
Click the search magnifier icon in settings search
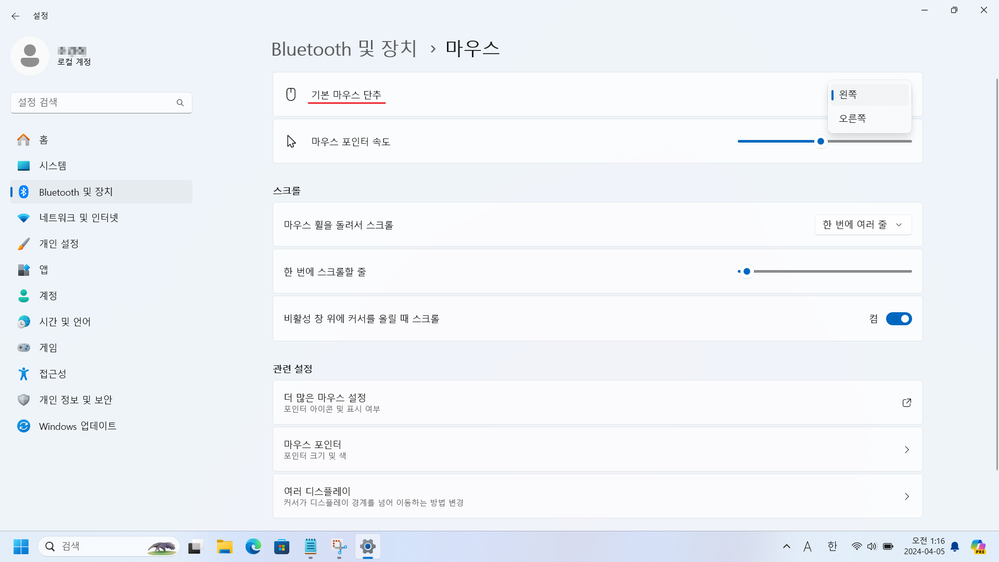pos(180,103)
